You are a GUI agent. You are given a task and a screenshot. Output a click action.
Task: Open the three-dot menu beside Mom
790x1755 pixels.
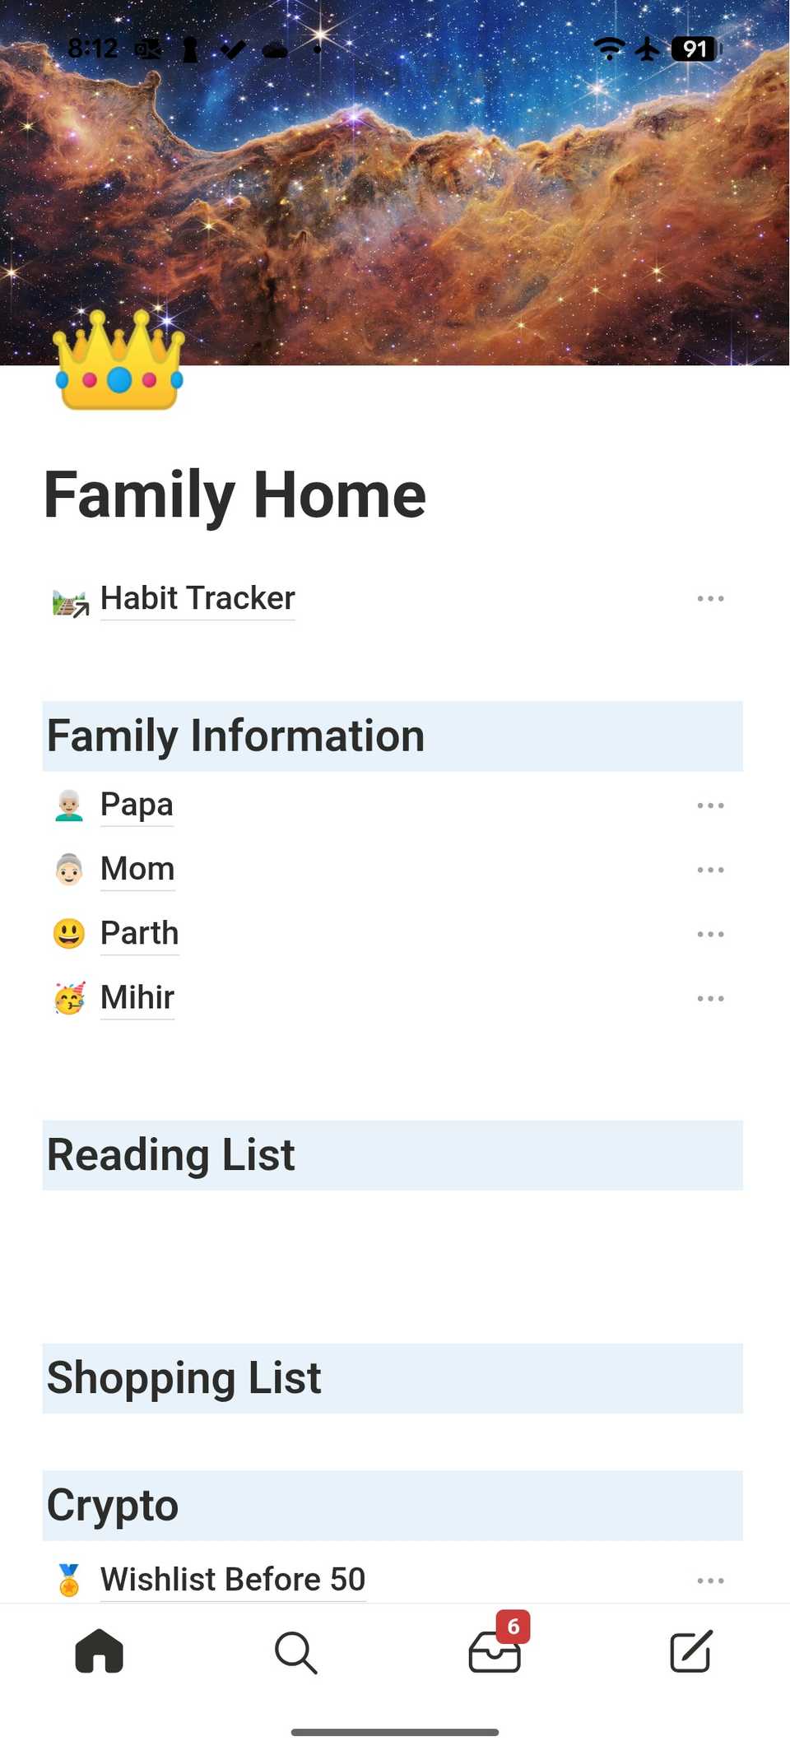[710, 870]
